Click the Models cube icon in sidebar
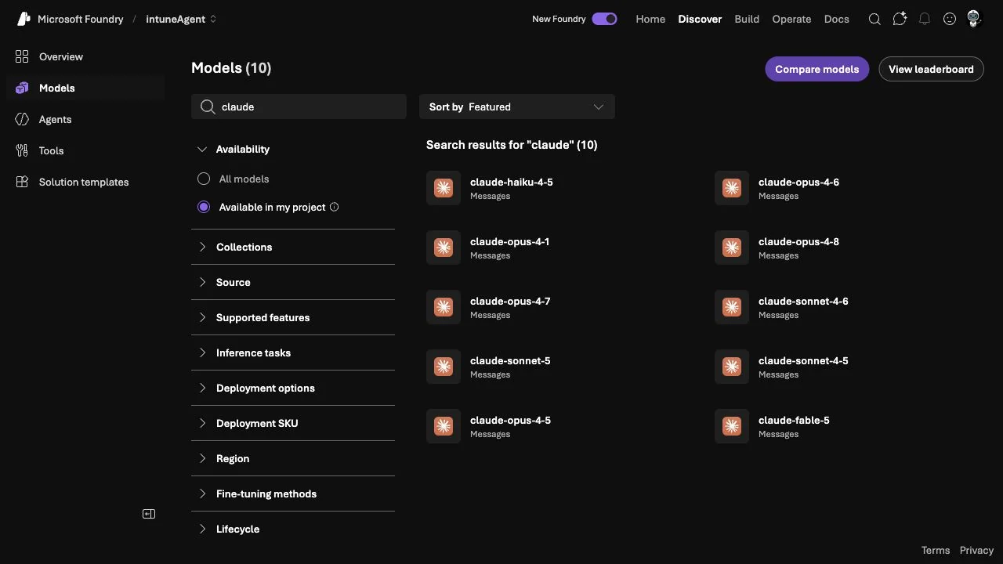 point(22,88)
